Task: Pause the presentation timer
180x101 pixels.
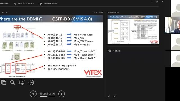Action: [x=3, y=13]
